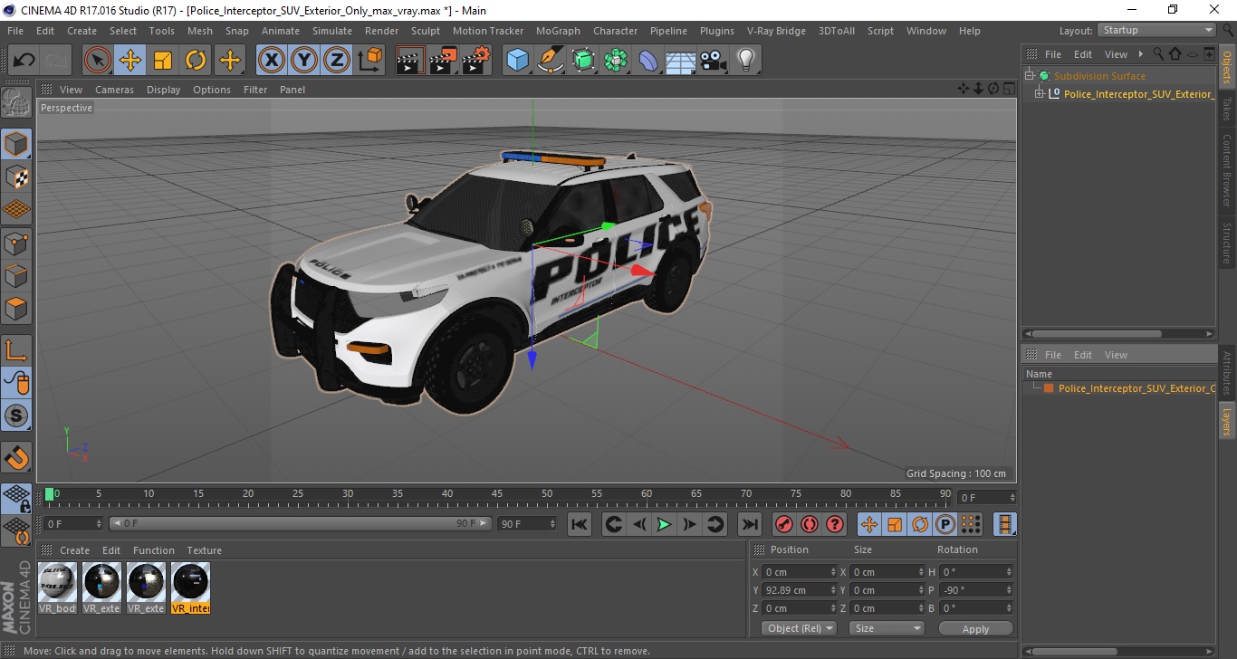This screenshot has height=659, width=1237.
Task: Select Edges mode
Action: coord(16,275)
